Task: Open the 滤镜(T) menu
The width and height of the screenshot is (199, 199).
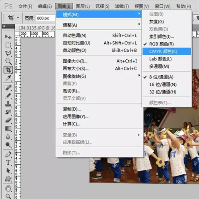Action: tap(122, 6)
